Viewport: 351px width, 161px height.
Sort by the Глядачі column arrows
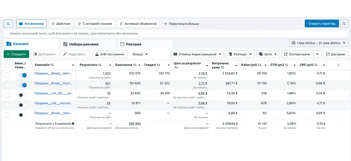(158, 65)
